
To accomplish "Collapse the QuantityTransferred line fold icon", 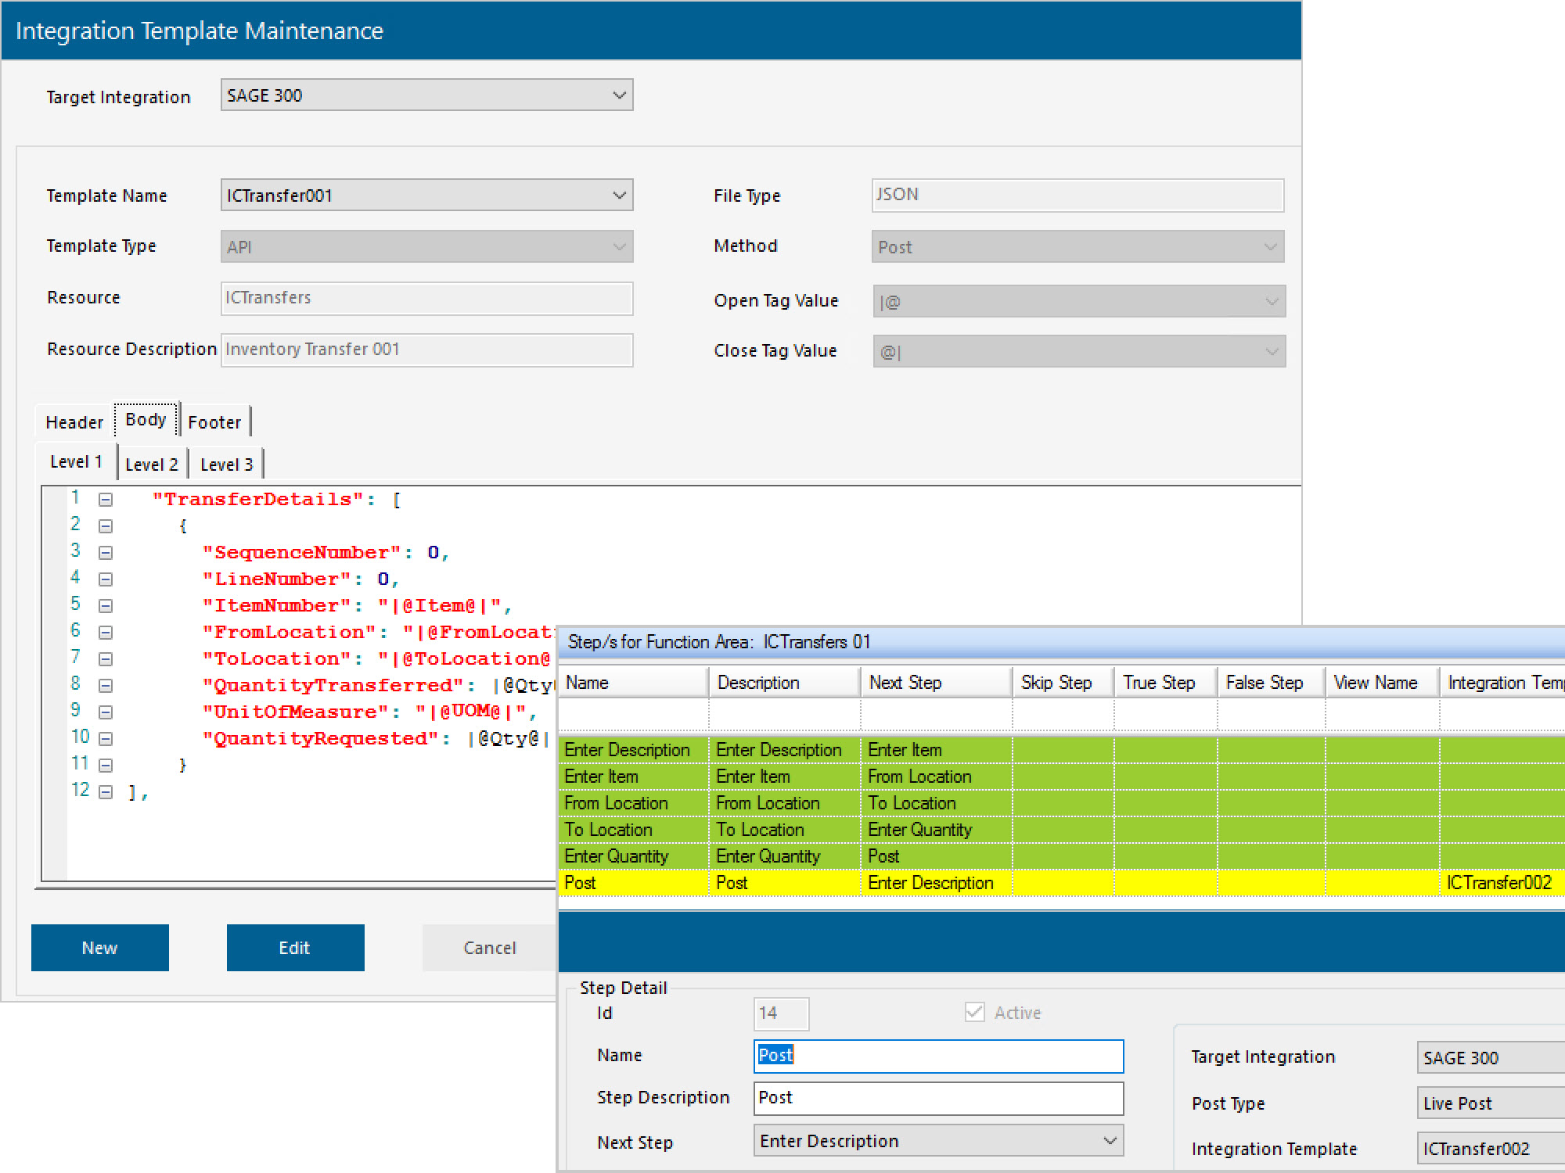I will click(106, 684).
